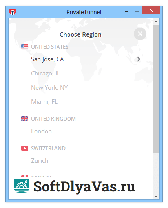Choose the Miami, FL region
Screen dimensions: 168x208
[x=44, y=102]
